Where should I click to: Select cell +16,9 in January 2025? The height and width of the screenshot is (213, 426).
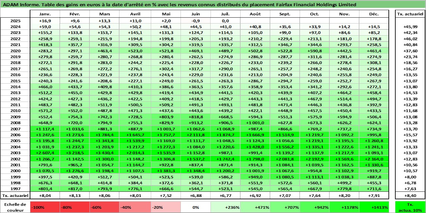point(45,21)
